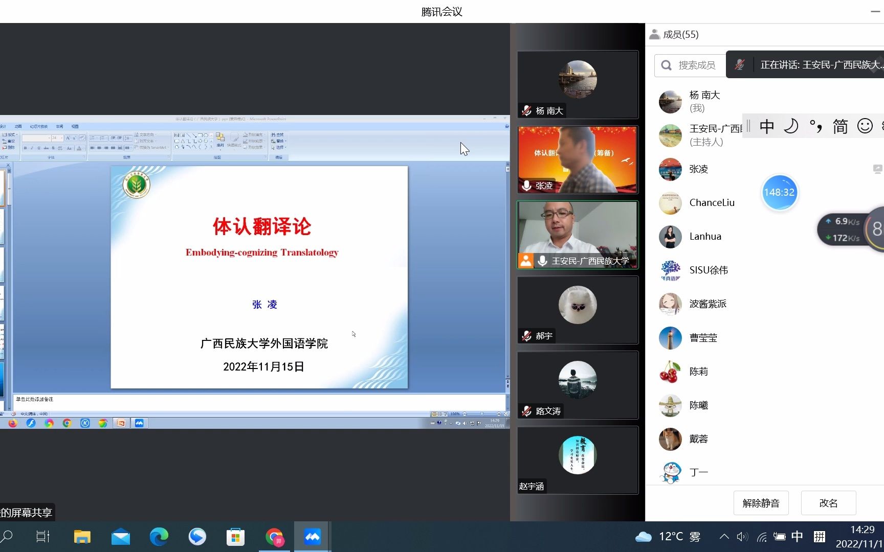Open the Wi-Fi network tray icon
The width and height of the screenshot is (884, 552).
[x=762, y=537]
